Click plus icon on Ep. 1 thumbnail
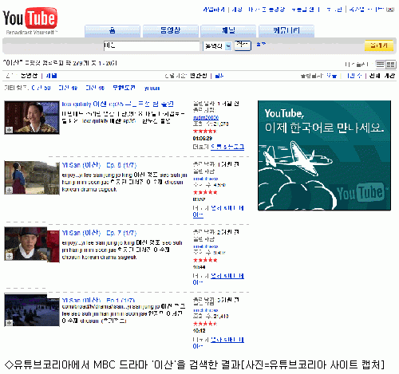399x374 pixels. click(10, 323)
